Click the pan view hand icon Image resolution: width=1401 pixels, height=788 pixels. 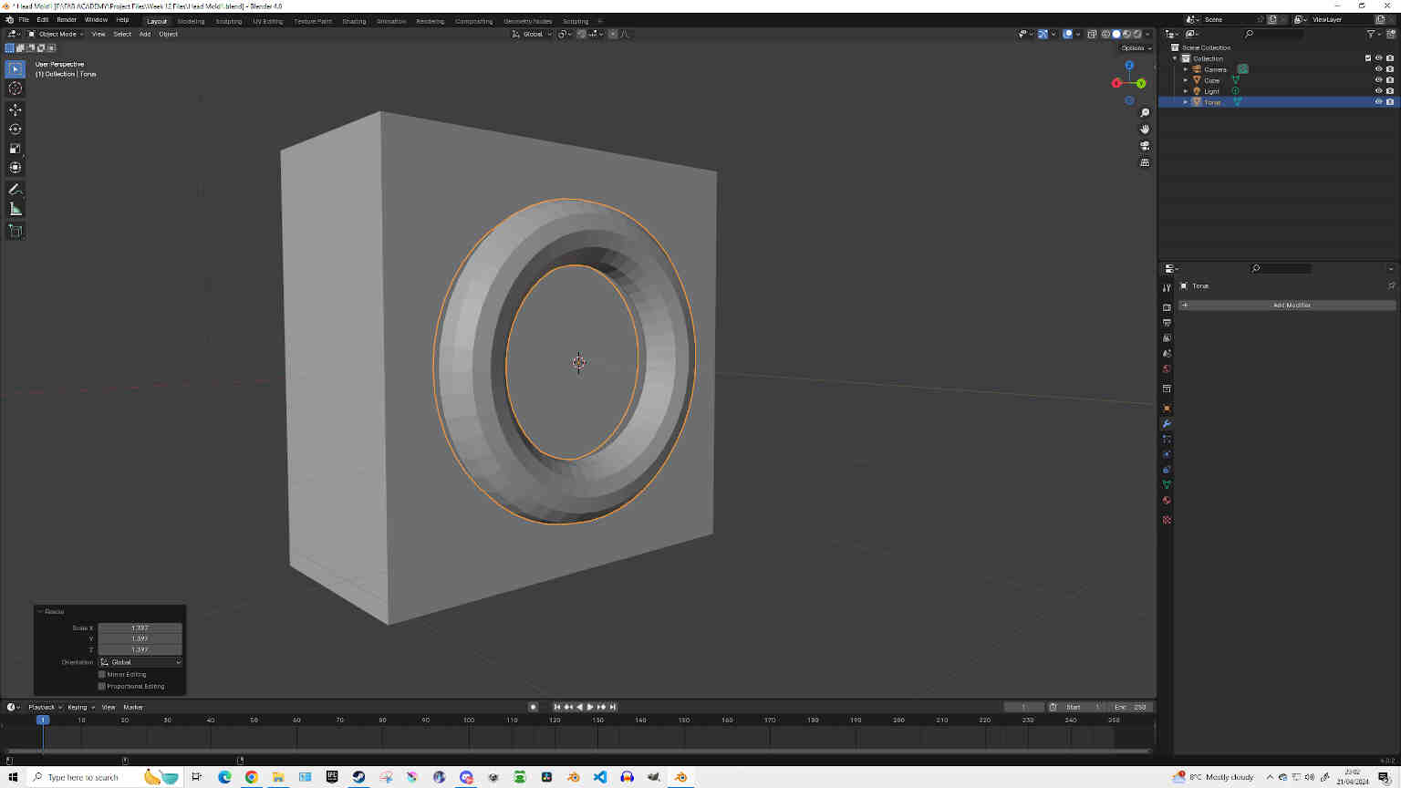pos(1145,130)
